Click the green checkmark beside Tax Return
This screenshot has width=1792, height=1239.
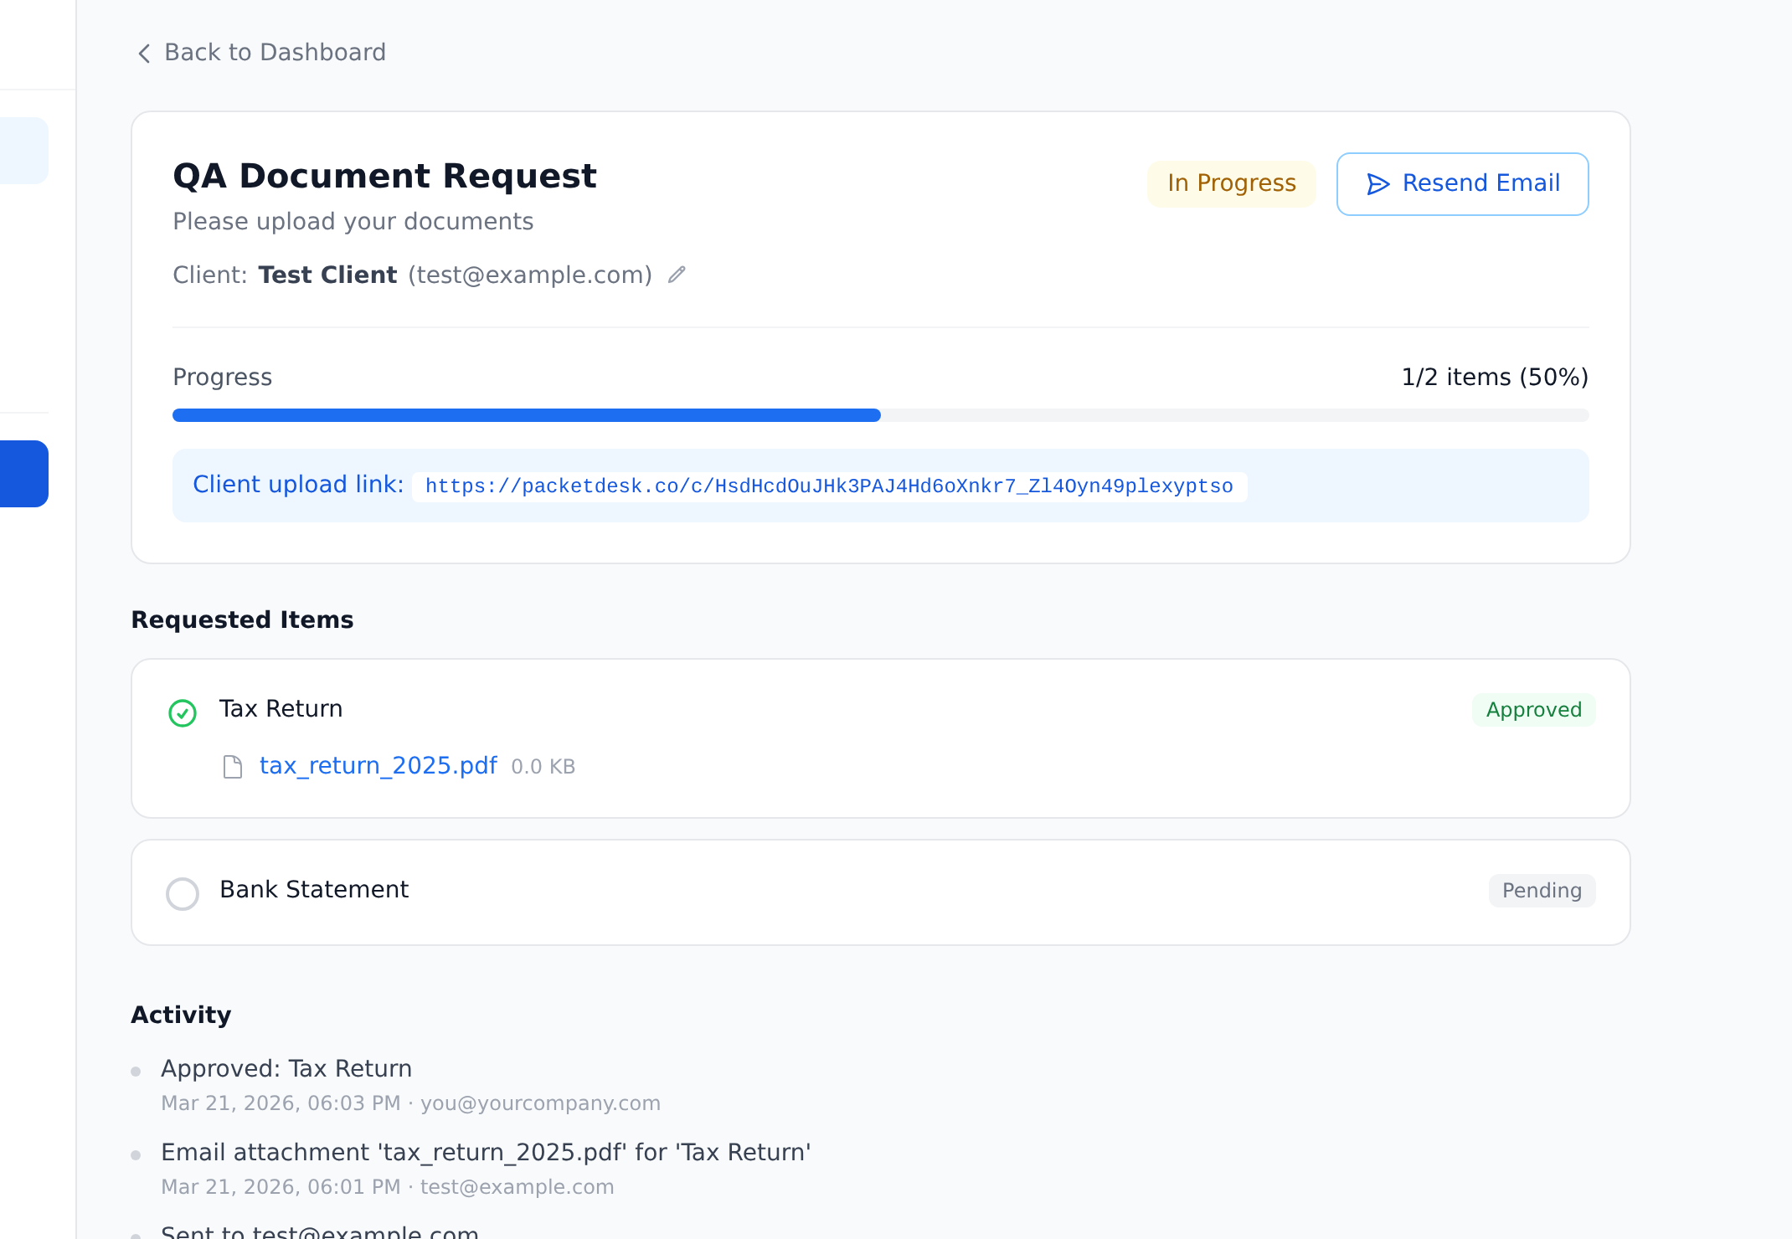(183, 713)
